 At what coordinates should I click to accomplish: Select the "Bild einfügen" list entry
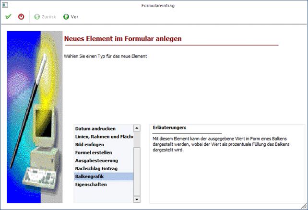[90, 144]
